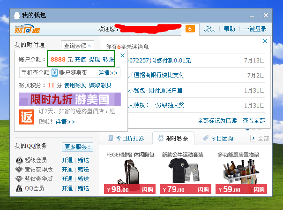Click the 蓝钻豪华版 diamond icon
The height and width of the screenshot is (210, 283).
(19, 179)
